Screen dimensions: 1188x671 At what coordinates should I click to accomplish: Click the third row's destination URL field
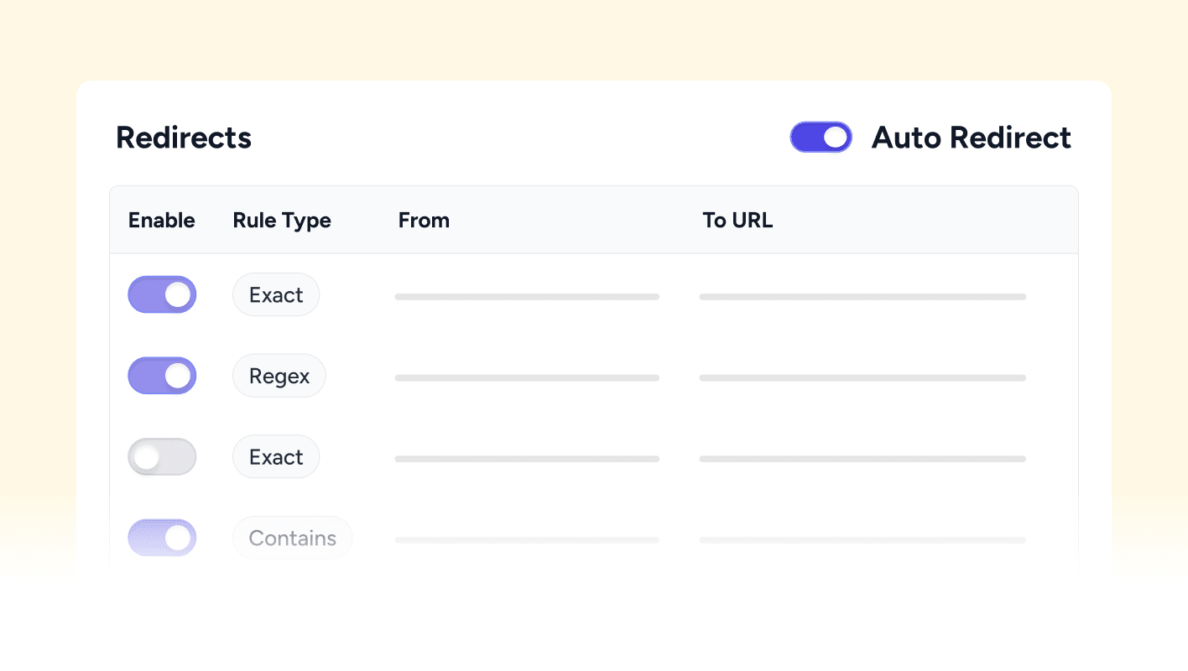pos(862,459)
